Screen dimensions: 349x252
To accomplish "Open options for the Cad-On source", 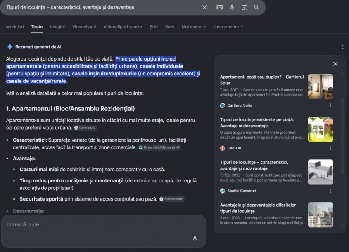I will (x=330, y=148).
